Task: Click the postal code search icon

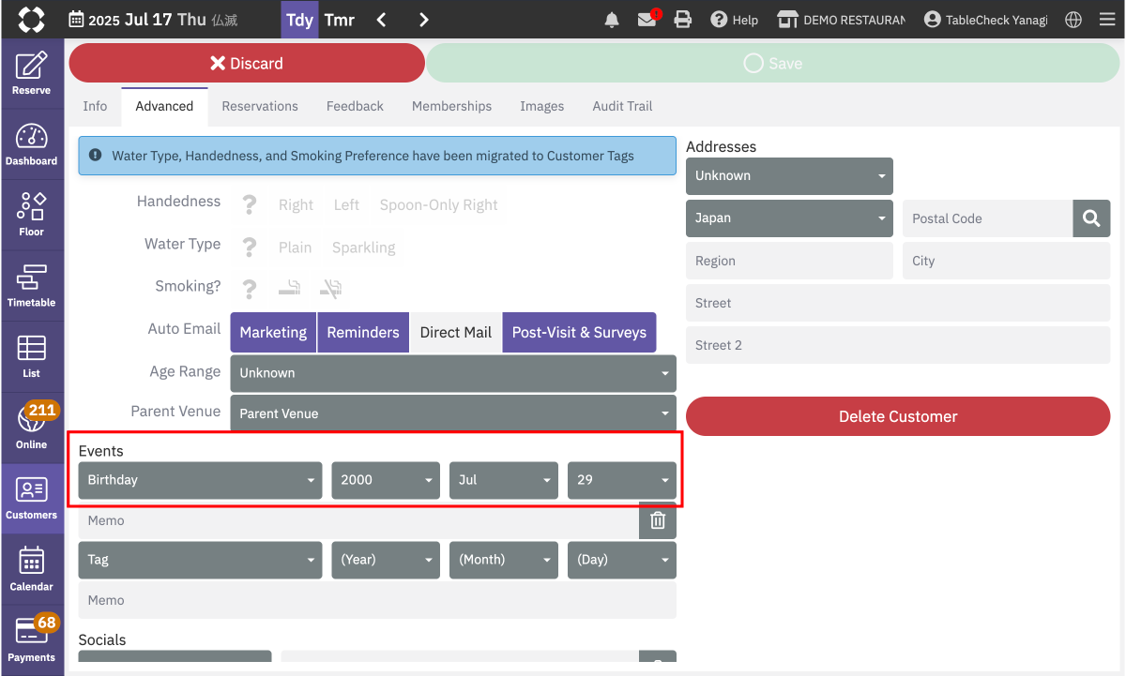Action: [x=1091, y=218]
